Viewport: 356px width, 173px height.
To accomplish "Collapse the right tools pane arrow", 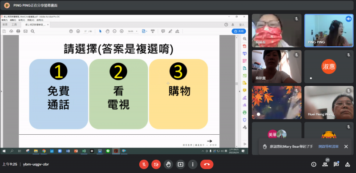I will point(239,91).
